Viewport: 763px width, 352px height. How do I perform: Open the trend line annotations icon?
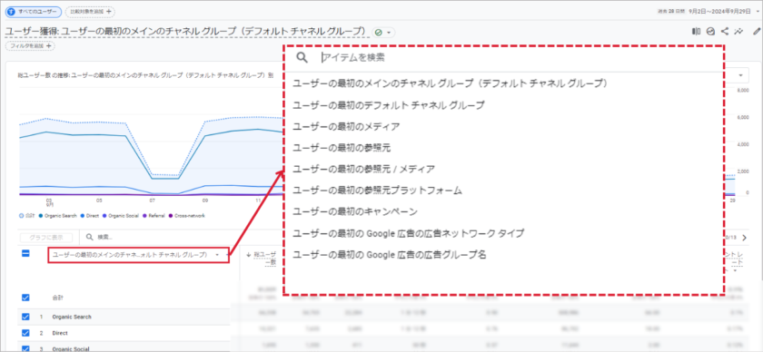click(738, 32)
